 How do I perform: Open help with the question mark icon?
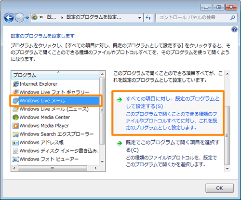[x=234, y=29]
